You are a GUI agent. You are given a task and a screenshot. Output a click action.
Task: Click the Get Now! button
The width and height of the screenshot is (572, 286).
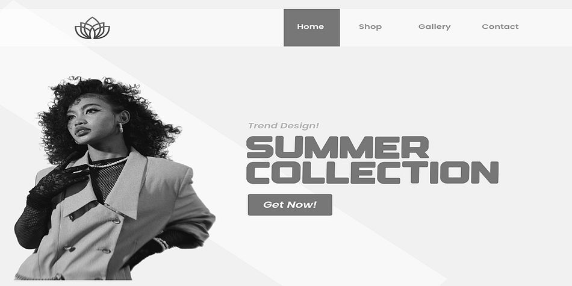(290, 205)
